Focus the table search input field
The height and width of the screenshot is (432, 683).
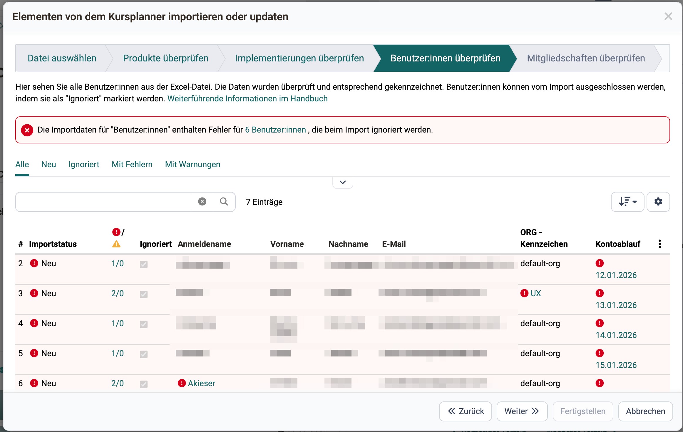tap(103, 202)
